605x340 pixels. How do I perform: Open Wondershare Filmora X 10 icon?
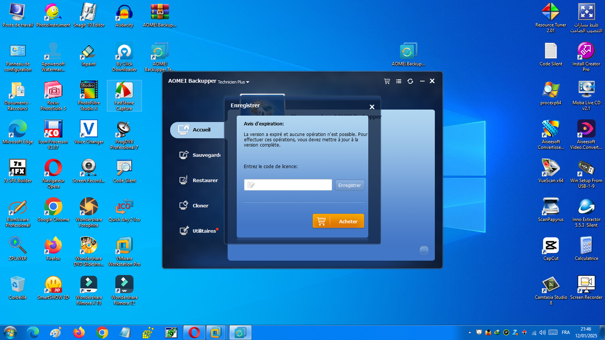(89, 291)
